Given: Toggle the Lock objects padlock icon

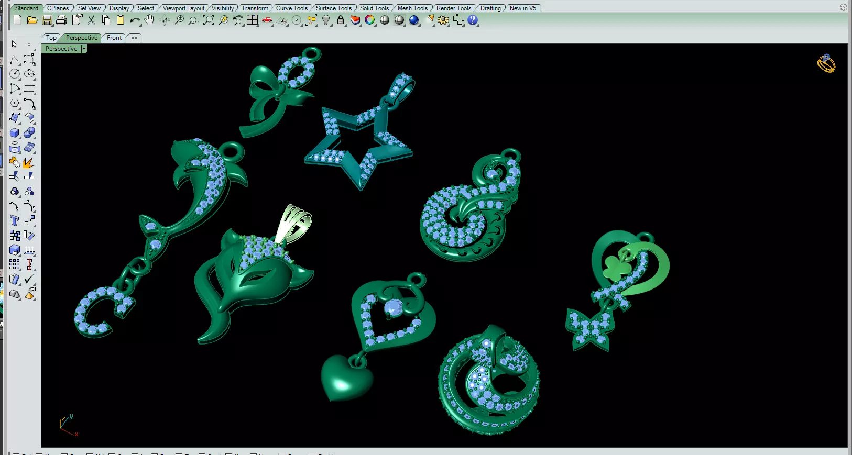Looking at the screenshot, I should click(x=341, y=20).
